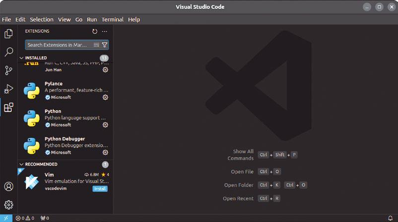This screenshot has width=398, height=222.
Task: Open the Terminal menu
Action: pyautogui.click(x=113, y=19)
